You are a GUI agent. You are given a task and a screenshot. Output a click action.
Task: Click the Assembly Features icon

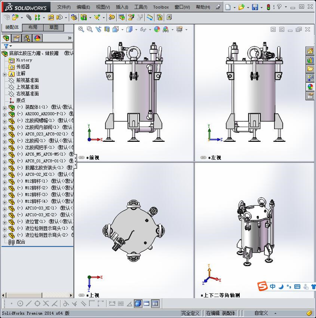click(x=83, y=18)
